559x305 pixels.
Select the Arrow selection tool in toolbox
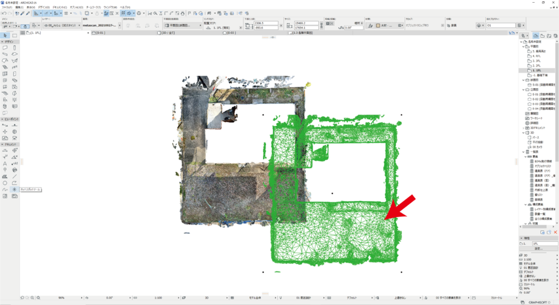click(5, 35)
